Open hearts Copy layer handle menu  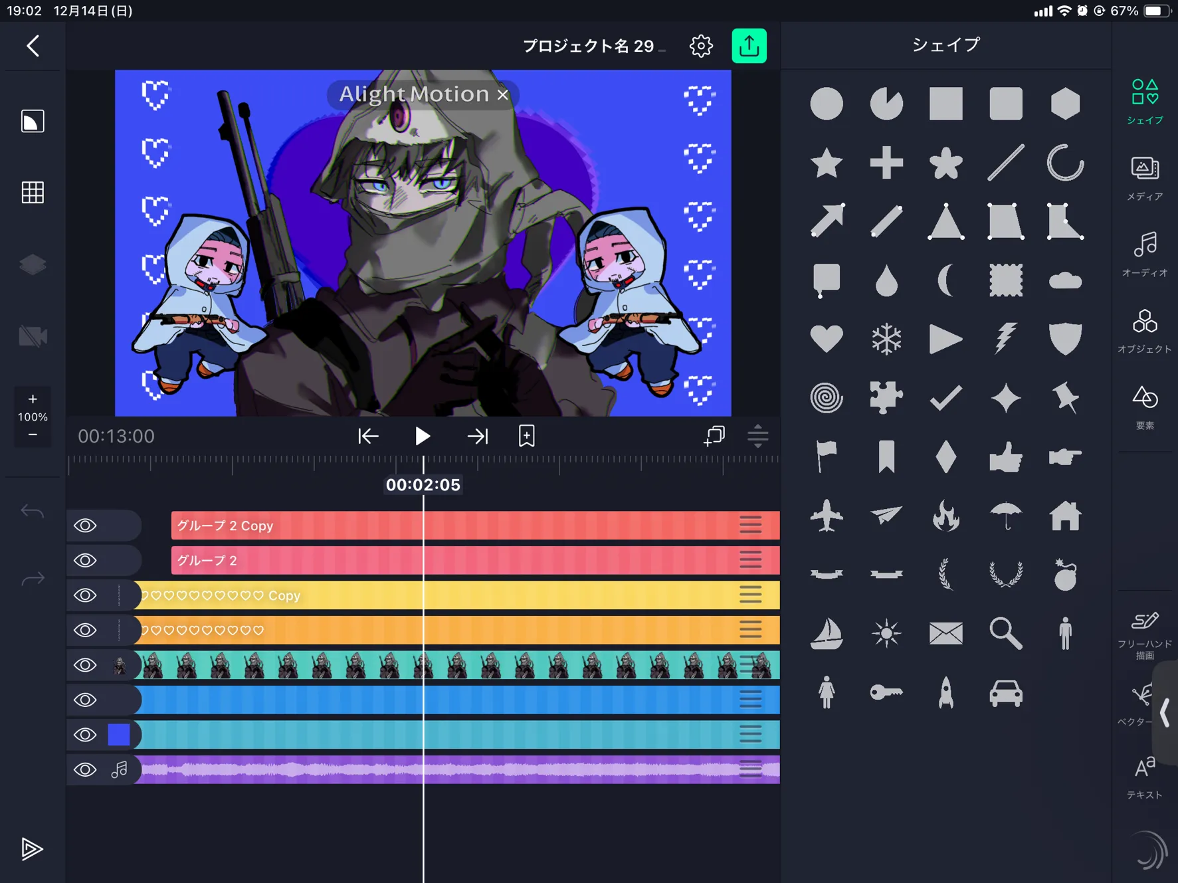click(x=751, y=595)
